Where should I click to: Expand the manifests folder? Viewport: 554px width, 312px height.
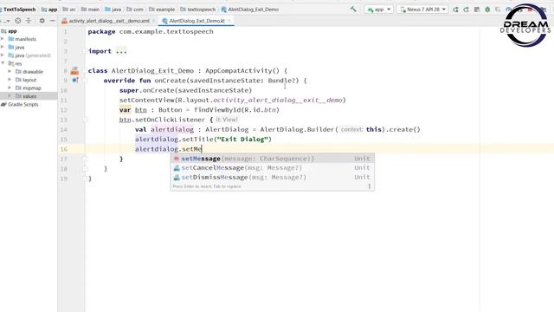pyautogui.click(x=3, y=39)
